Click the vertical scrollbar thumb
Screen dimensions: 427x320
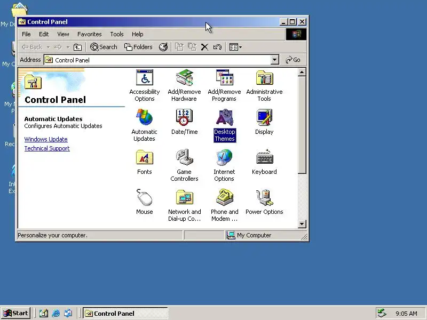(302, 125)
